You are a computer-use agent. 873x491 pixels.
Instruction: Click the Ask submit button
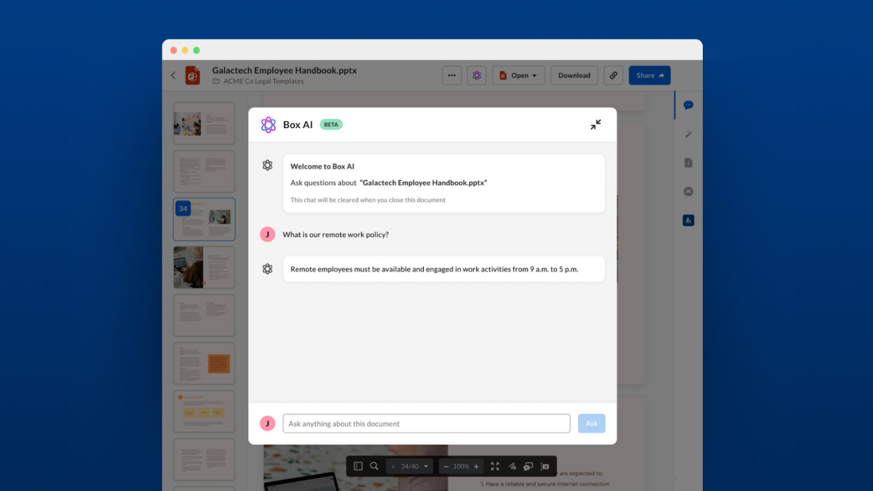pyautogui.click(x=592, y=423)
